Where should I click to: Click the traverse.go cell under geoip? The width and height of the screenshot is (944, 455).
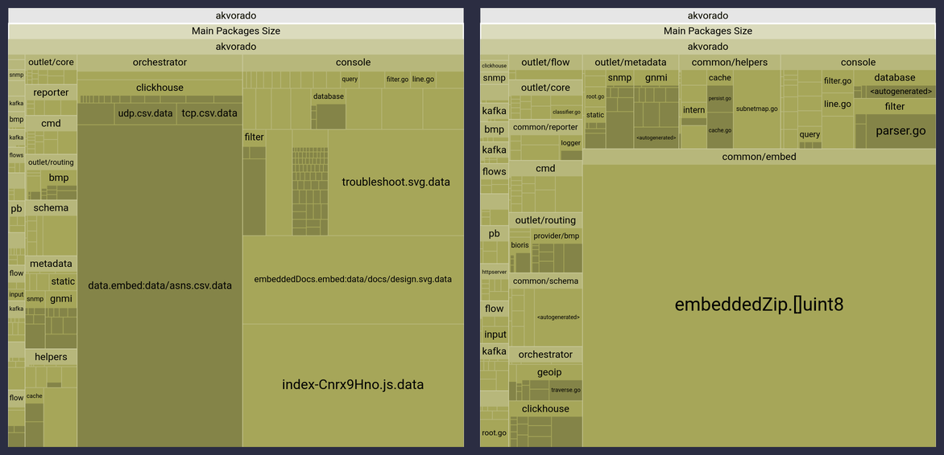coord(565,391)
